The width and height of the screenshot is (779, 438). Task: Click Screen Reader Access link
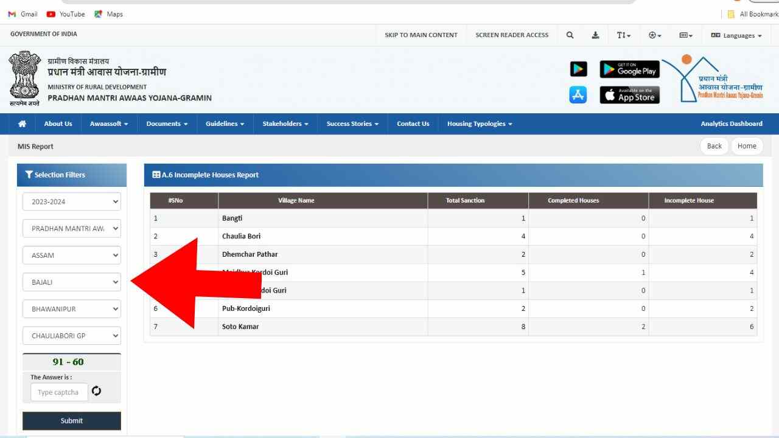pyautogui.click(x=512, y=35)
